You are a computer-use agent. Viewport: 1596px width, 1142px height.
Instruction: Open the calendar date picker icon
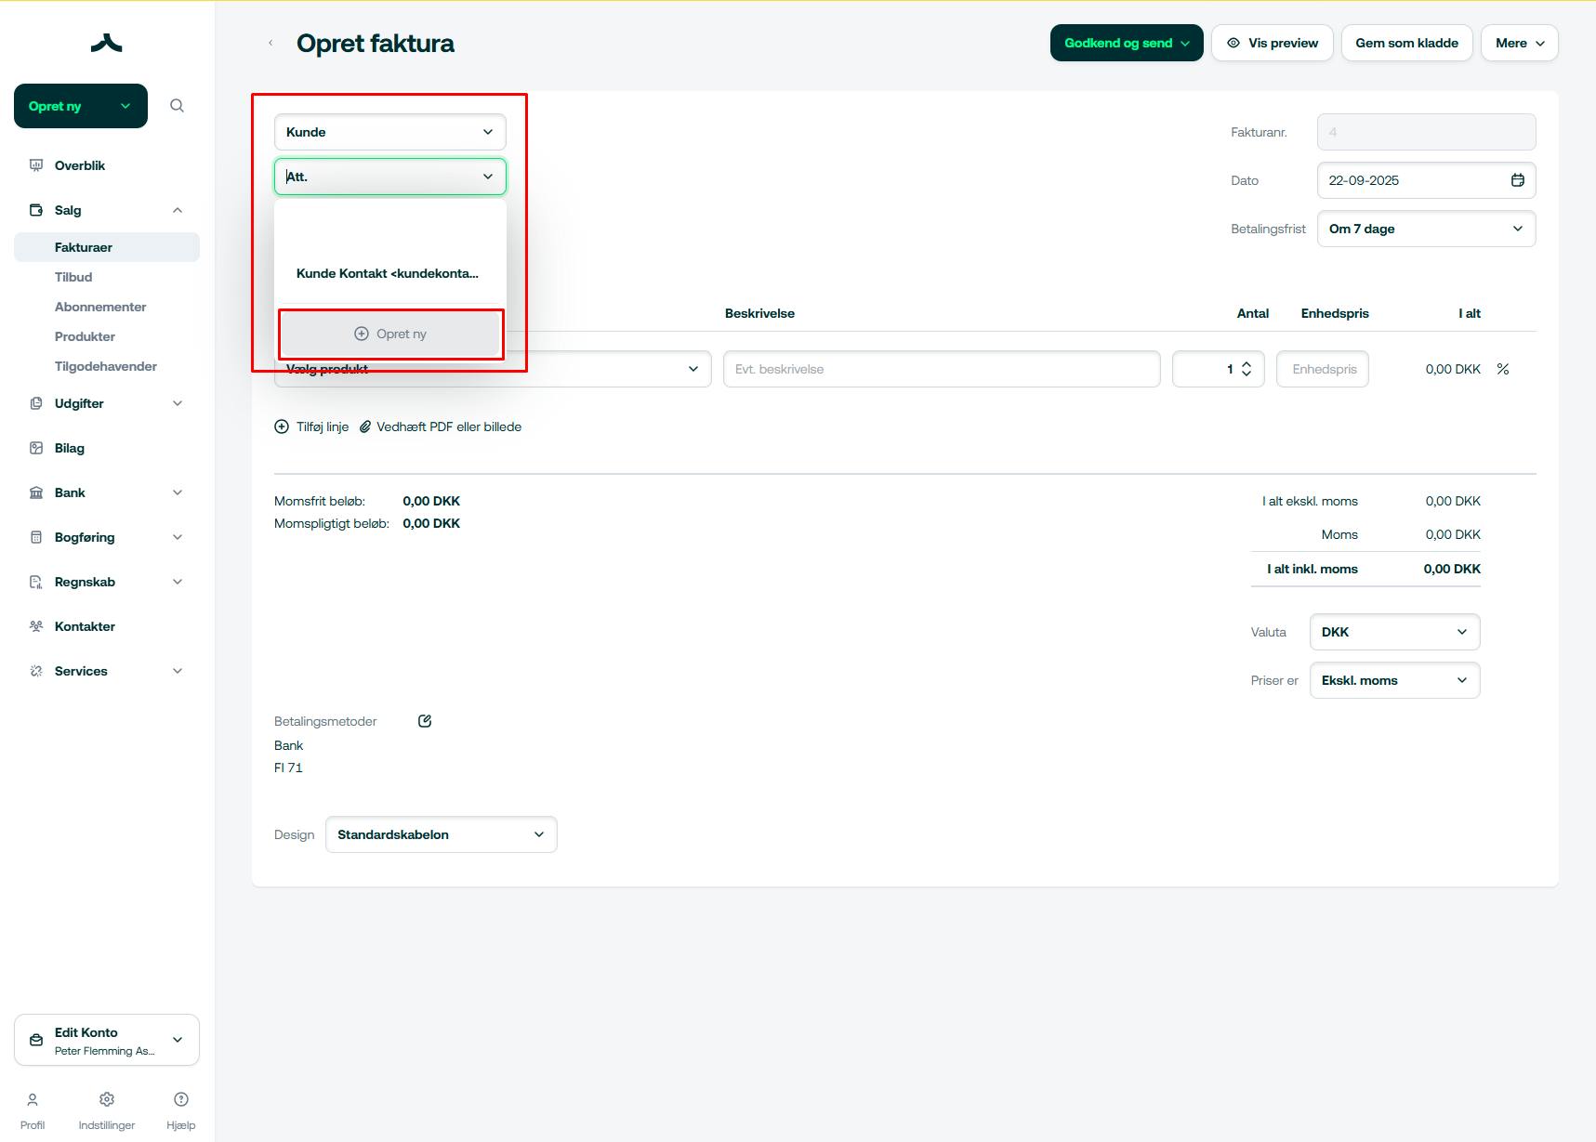pyautogui.click(x=1517, y=180)
